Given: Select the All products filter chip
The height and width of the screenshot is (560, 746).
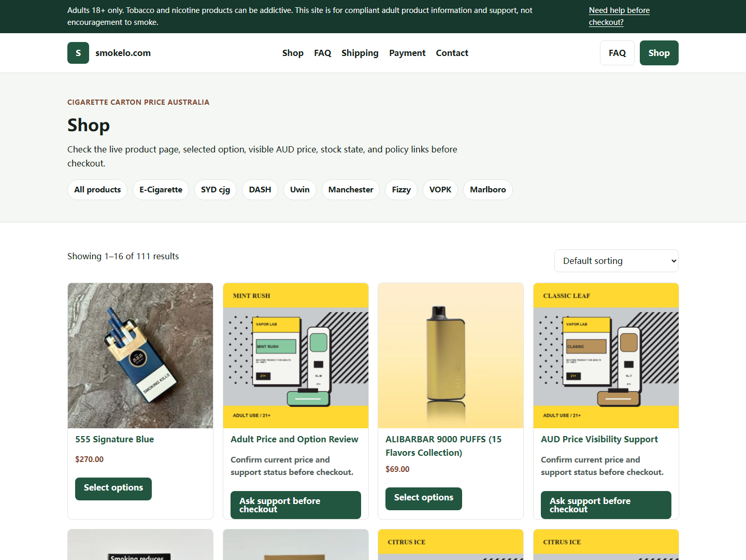Looking at the screenshot, I should (x=97, y=190).
